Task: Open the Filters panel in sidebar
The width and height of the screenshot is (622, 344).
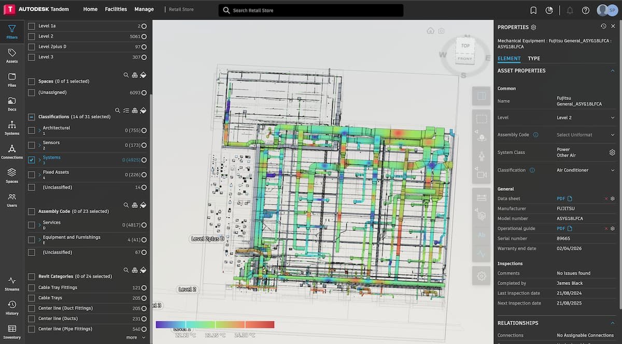Action: [11, 32]
